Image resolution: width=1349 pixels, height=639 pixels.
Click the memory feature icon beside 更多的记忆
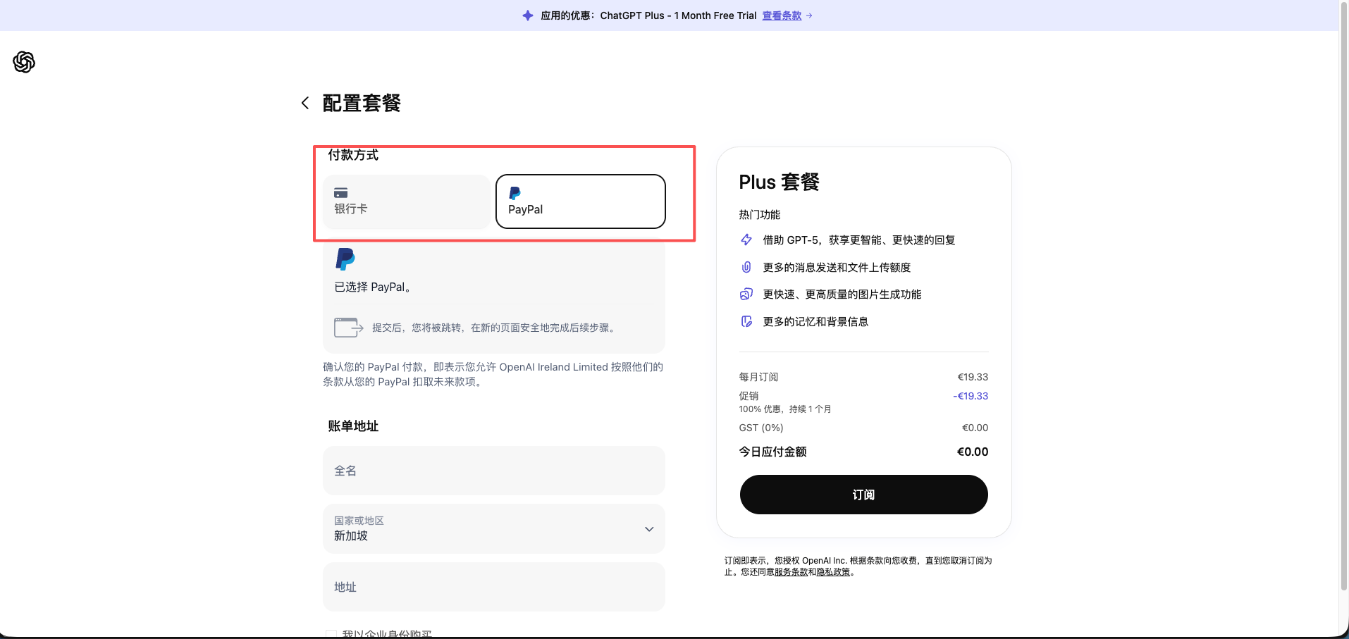[746, 321]
